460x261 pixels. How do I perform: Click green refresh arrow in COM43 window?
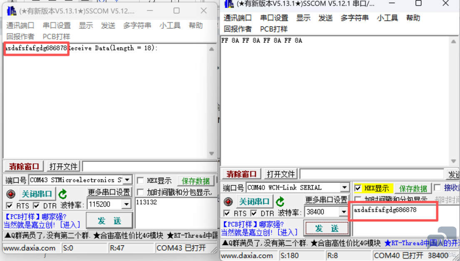pos(63,194)
